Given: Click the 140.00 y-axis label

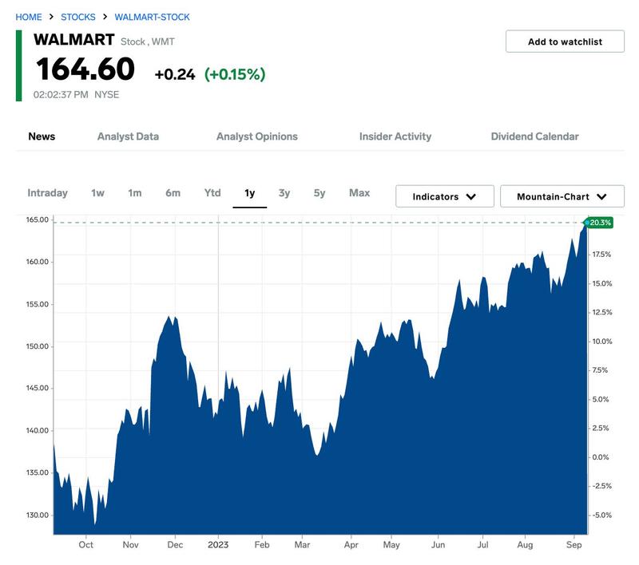Looking at the screenshot, I should coord(37,431).
